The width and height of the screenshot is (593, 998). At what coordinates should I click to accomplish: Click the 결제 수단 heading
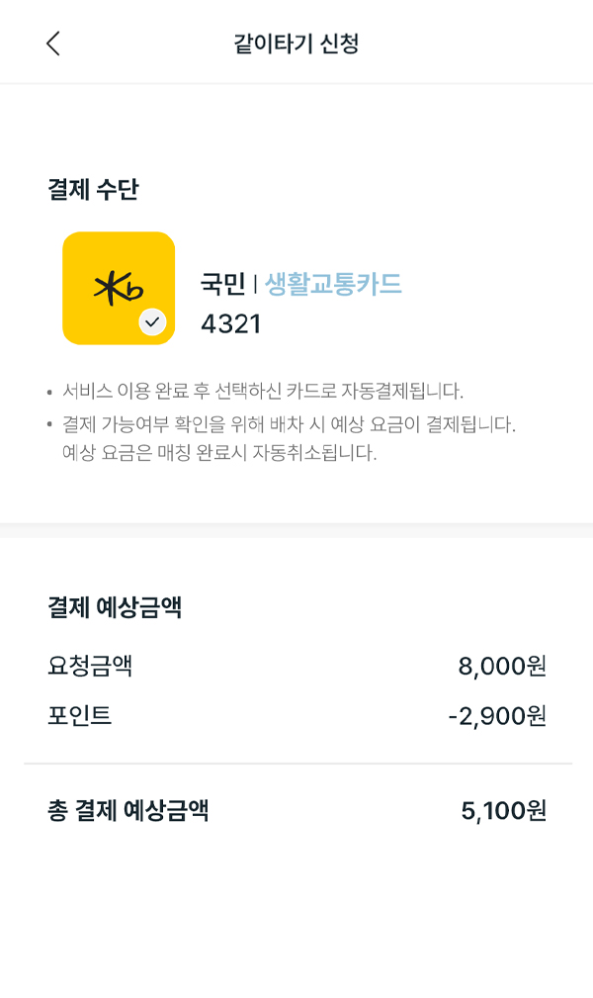click(93, 189)
